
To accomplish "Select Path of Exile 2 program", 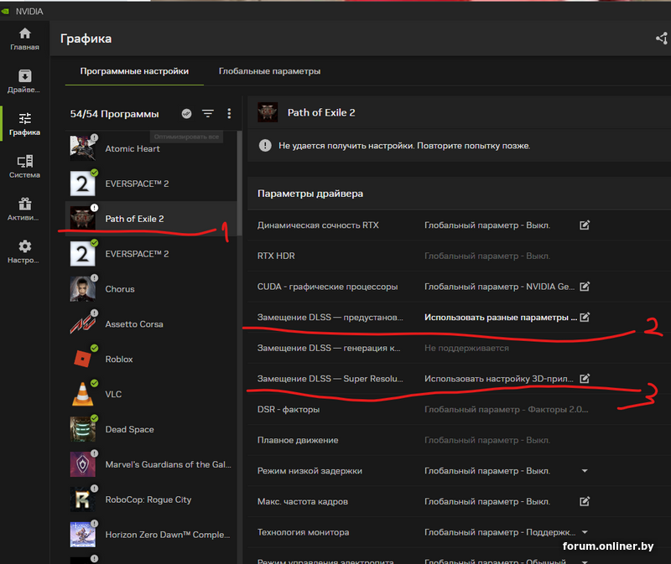I will pos(151,219).
